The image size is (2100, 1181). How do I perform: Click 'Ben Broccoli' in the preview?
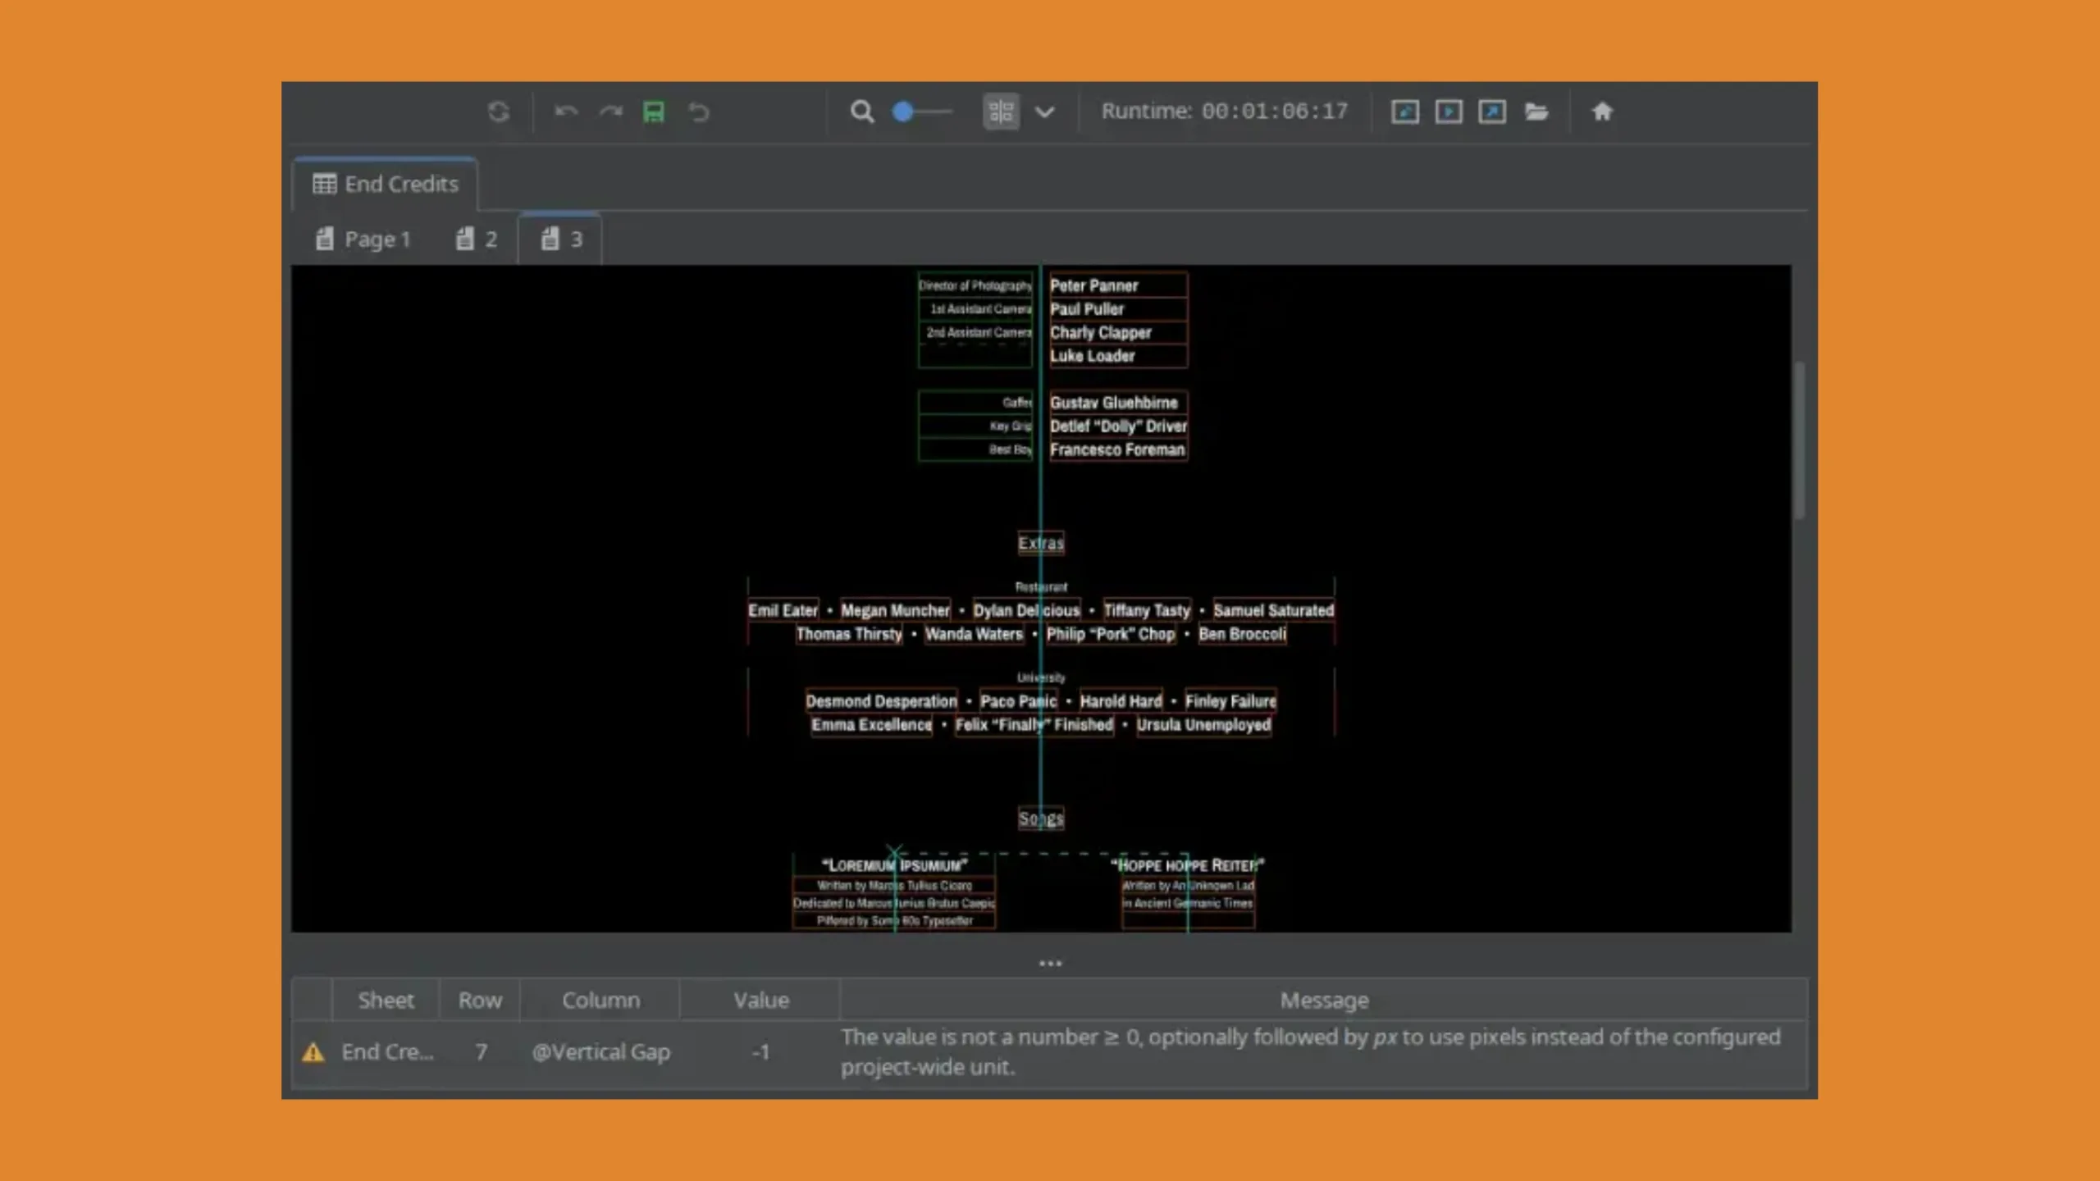pos(1242,634)
